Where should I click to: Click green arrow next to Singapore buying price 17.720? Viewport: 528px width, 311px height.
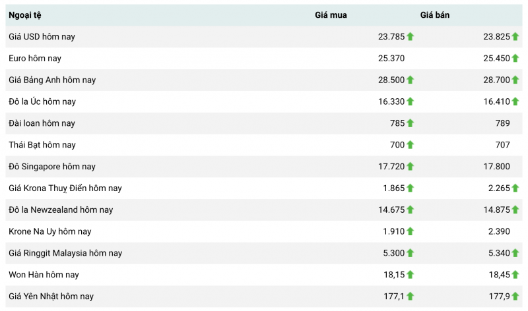click(410, 167)
